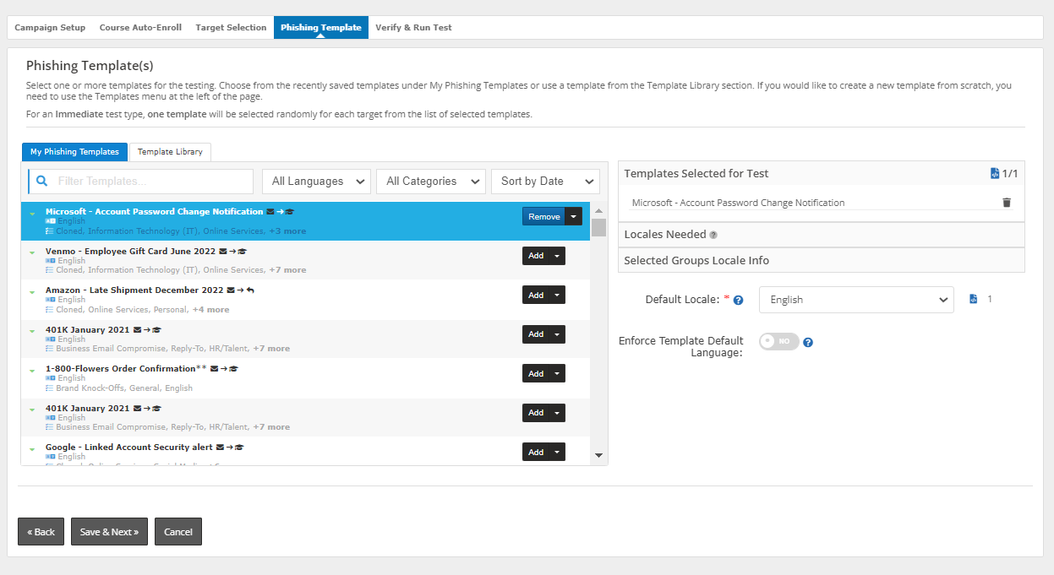Expand green arrow on Amazon template row
This screenshot has height=575, width=1054.
pyautogui.click(x=32, y=292)
